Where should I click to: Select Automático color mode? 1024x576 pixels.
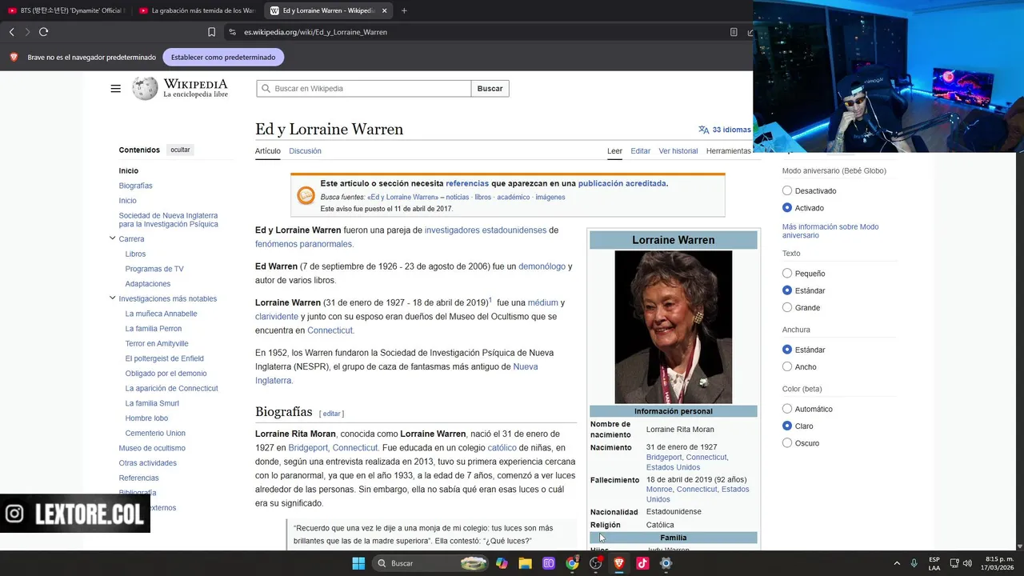click(x=787, y=409)
